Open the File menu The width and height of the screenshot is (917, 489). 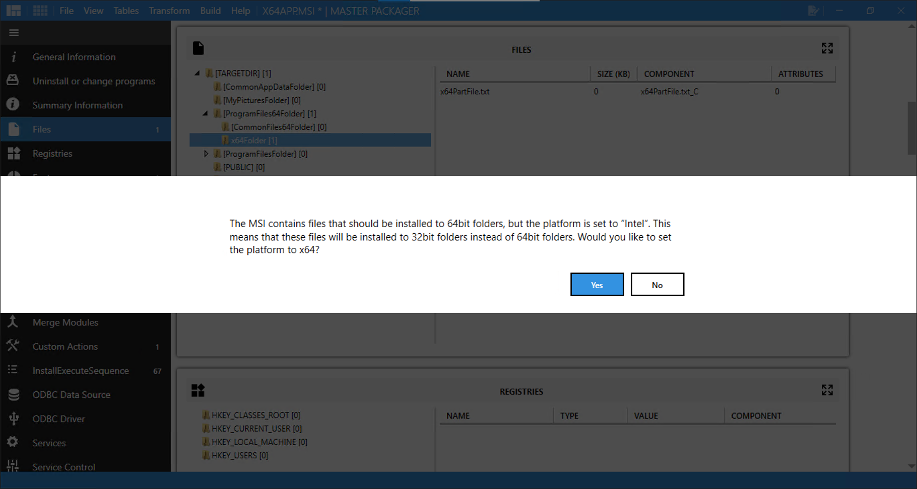pos(67,11)
